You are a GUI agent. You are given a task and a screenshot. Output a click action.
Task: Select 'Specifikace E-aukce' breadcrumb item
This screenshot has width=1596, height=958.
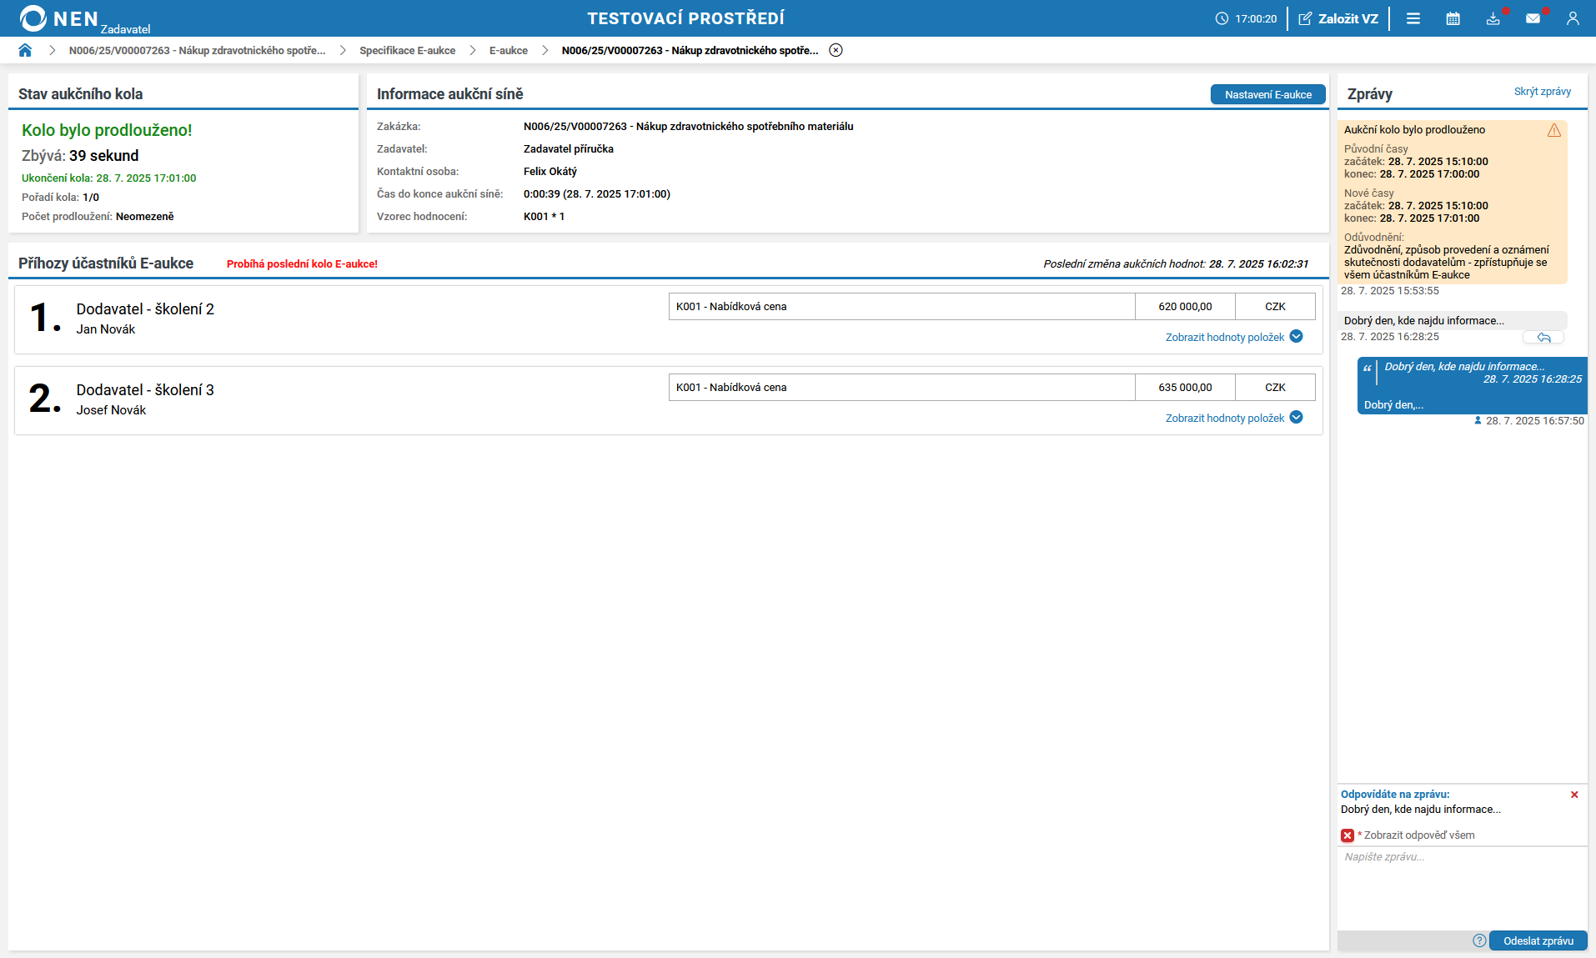coord(407,50)
